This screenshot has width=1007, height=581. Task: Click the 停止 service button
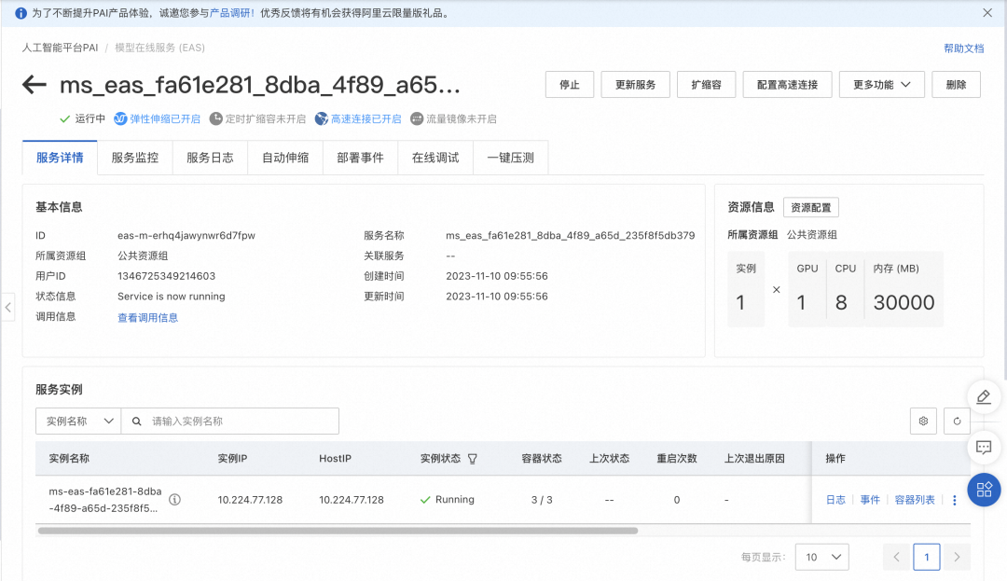569,84
